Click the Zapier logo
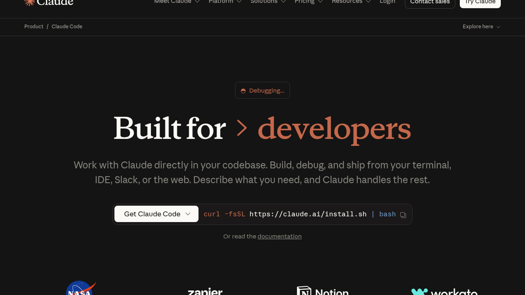Image resolution: width=525 pixels, height=295 pixels. (205, 291)
